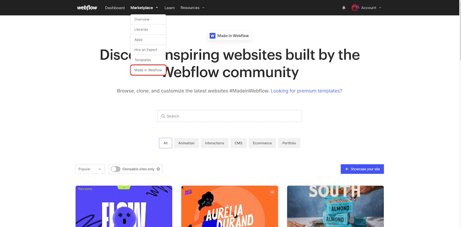Click the magnifier icon in search bar
The image size is (461, 227).
163,116
